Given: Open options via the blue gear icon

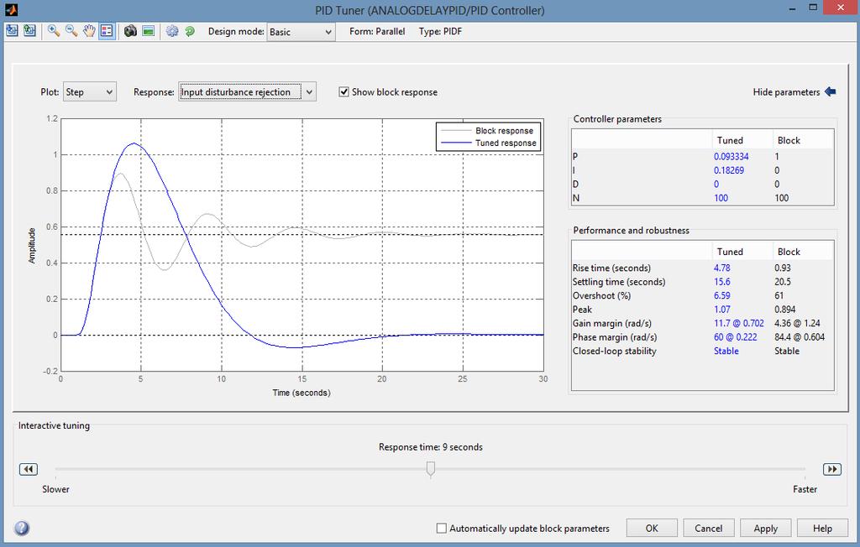Looking at the screenshot, I should [172, 31].
